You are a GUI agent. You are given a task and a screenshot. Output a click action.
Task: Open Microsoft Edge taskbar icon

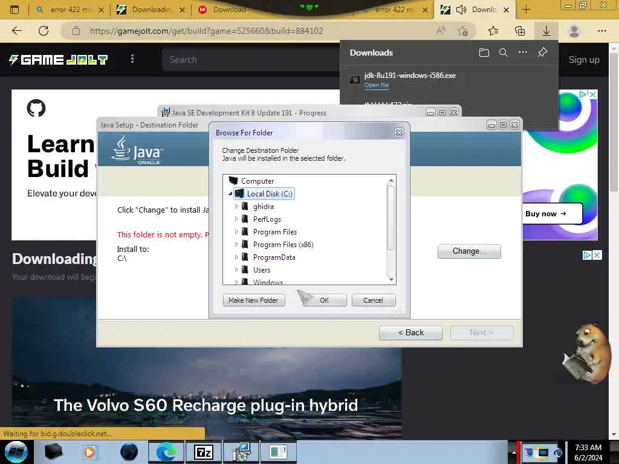[166, 452]
